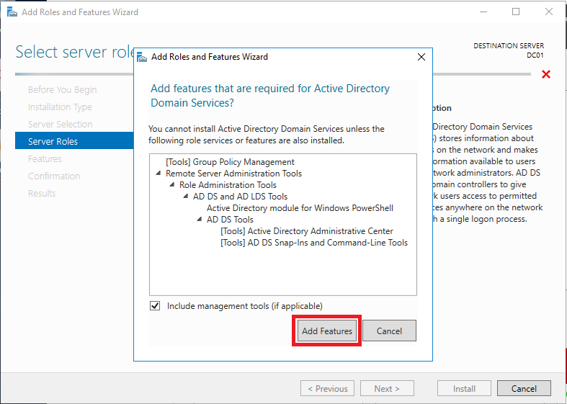Click the Add Features button
The width and height of the screenshot is (567, 404).
coord(327,331)
